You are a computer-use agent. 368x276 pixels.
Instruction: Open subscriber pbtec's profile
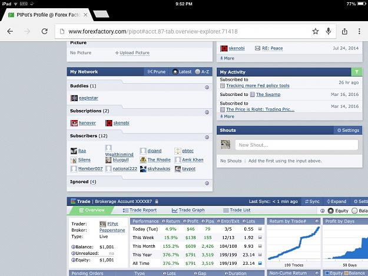coord(188,151)
